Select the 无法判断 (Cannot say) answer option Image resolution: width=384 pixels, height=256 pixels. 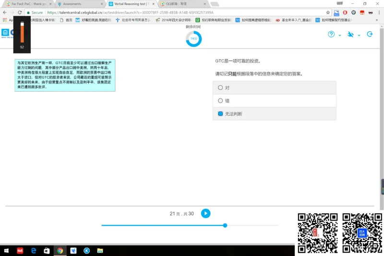tap(274, 114)
